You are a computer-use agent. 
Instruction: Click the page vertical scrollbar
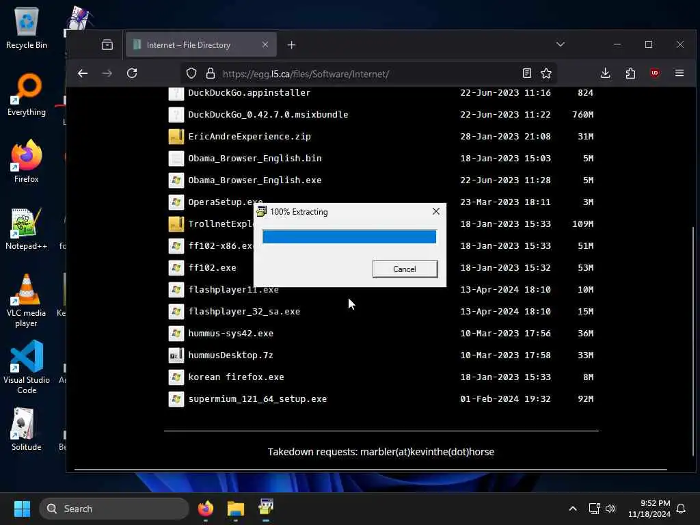coord(692,342)
